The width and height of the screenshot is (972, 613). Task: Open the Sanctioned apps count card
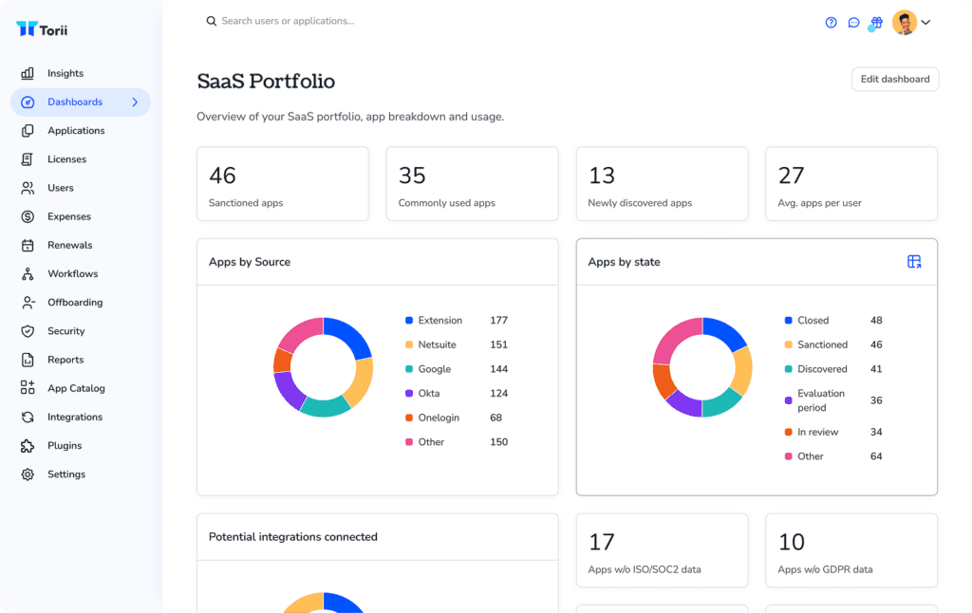[282, 183]
